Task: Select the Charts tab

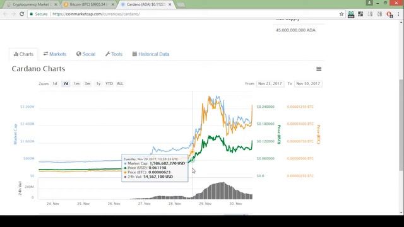Action: (x=23, y=54)
